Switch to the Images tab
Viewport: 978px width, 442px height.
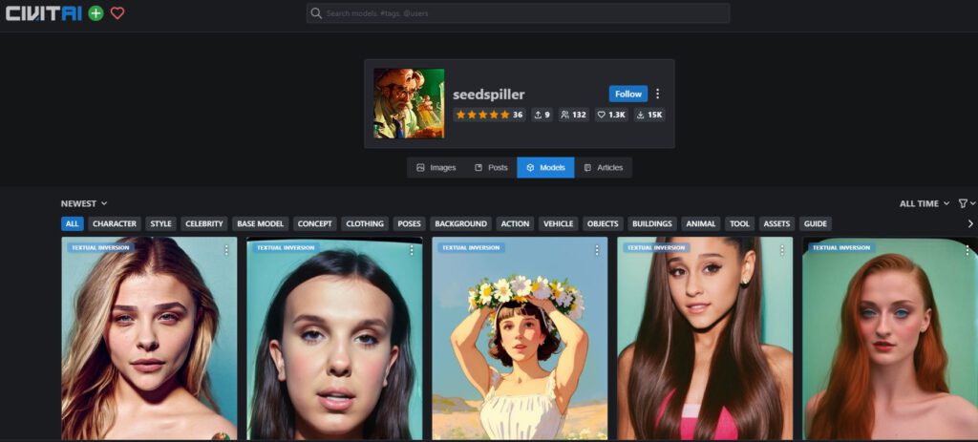pyautogui.click(x=436, y=168)
